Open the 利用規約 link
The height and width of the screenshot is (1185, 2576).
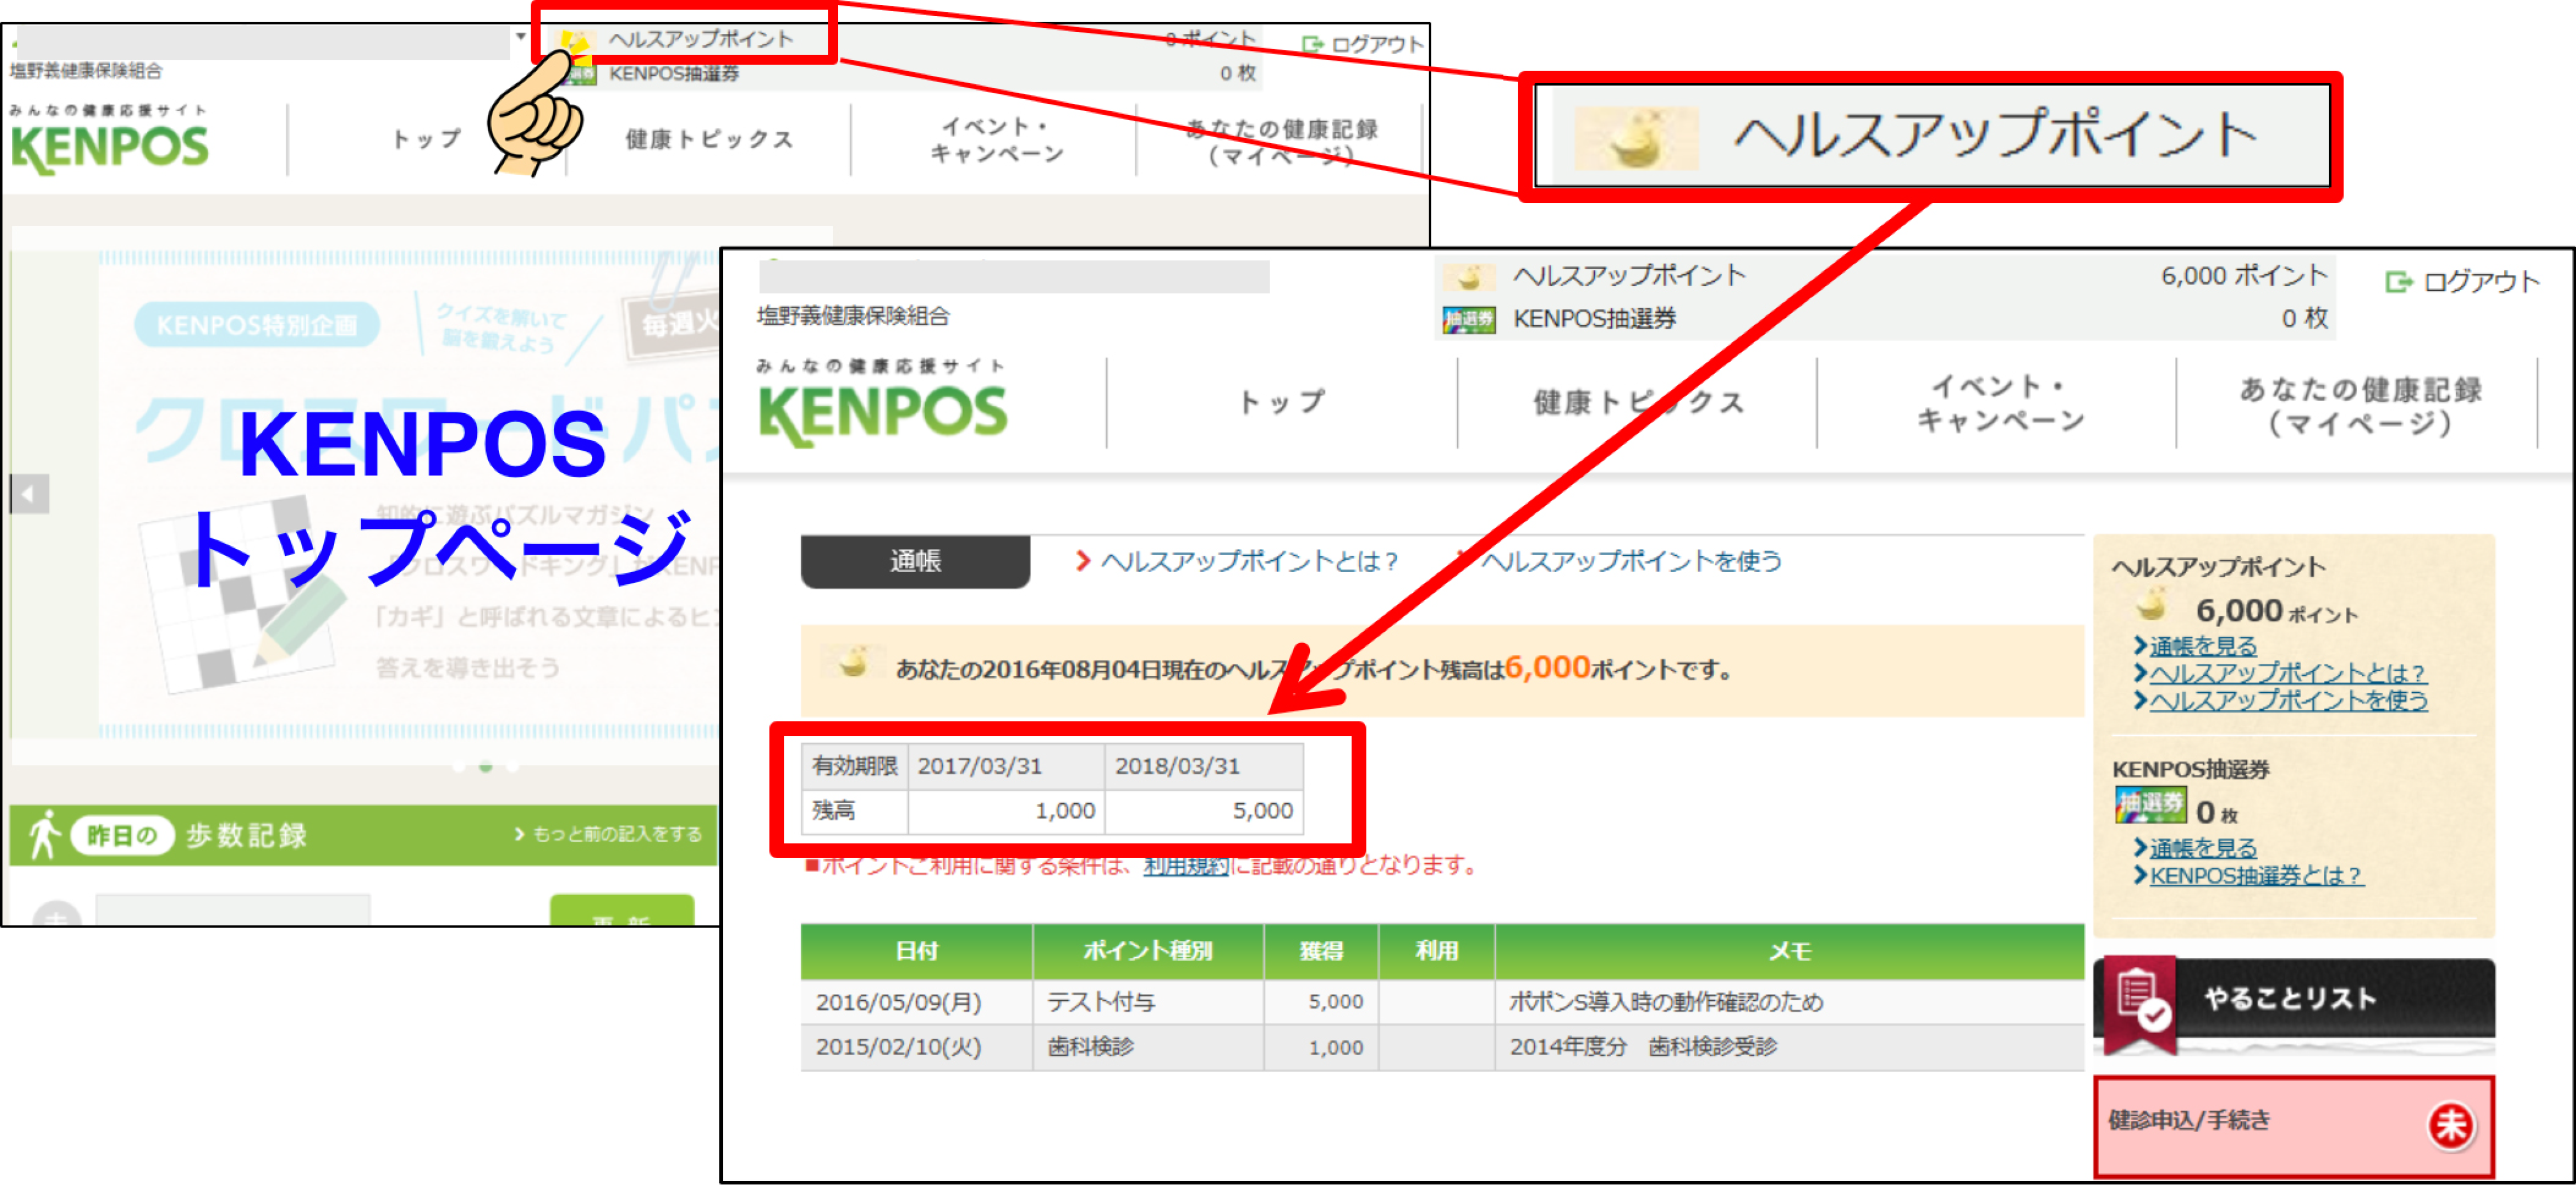[1186, 866]
